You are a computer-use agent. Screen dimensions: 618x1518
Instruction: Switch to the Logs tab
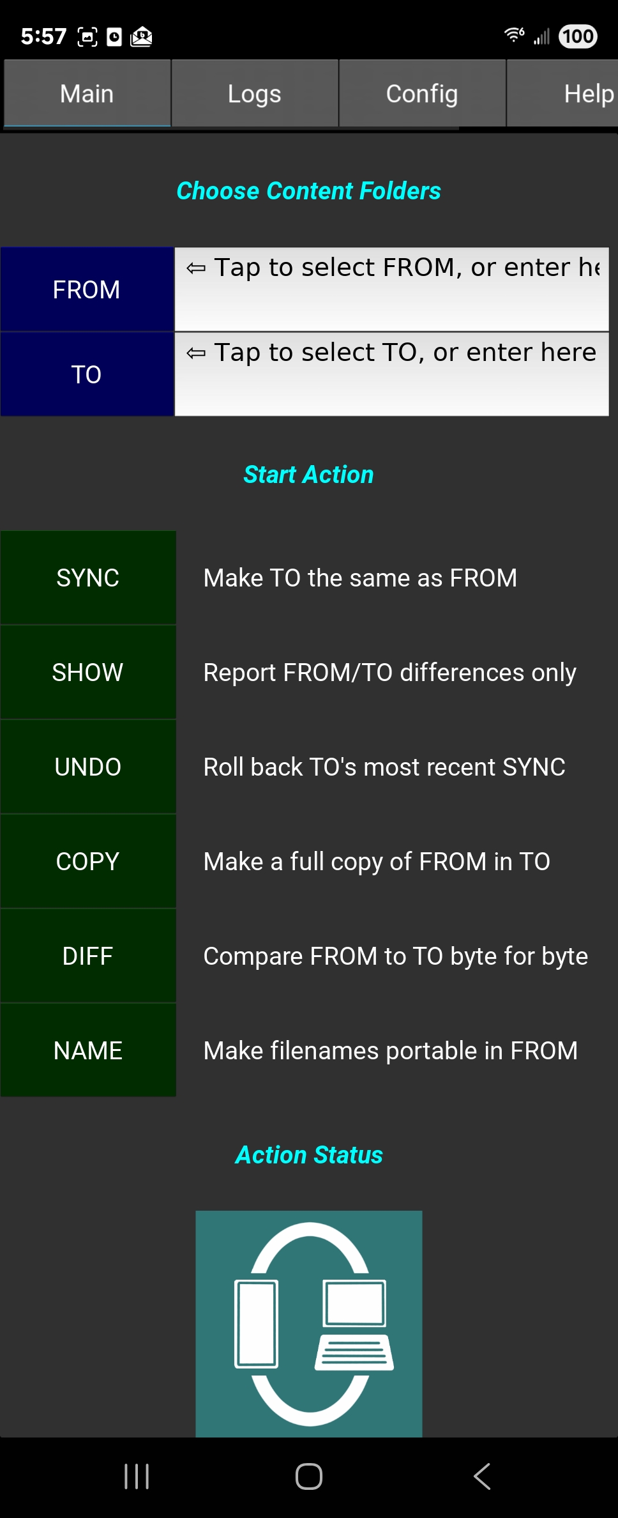(254, 94)
